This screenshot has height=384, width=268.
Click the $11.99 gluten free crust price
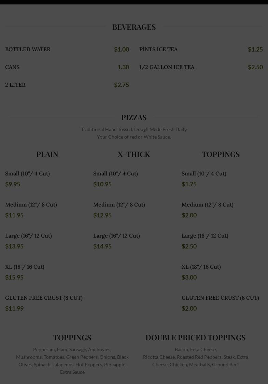pos(14,308)
